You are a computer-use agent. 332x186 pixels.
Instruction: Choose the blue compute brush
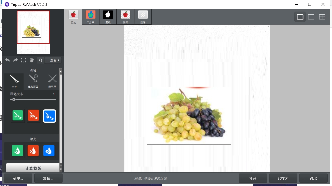pos(49,116)
